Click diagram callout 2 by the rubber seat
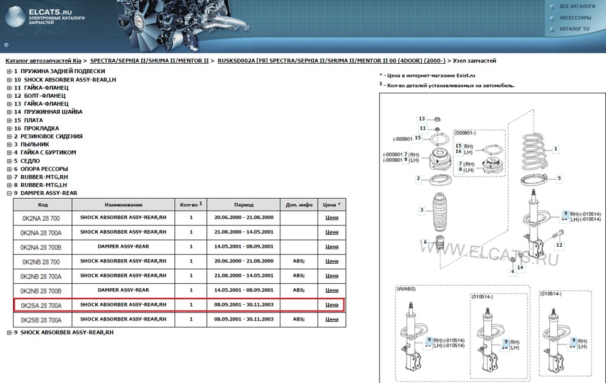606x383 pixels. click(418, 179)
